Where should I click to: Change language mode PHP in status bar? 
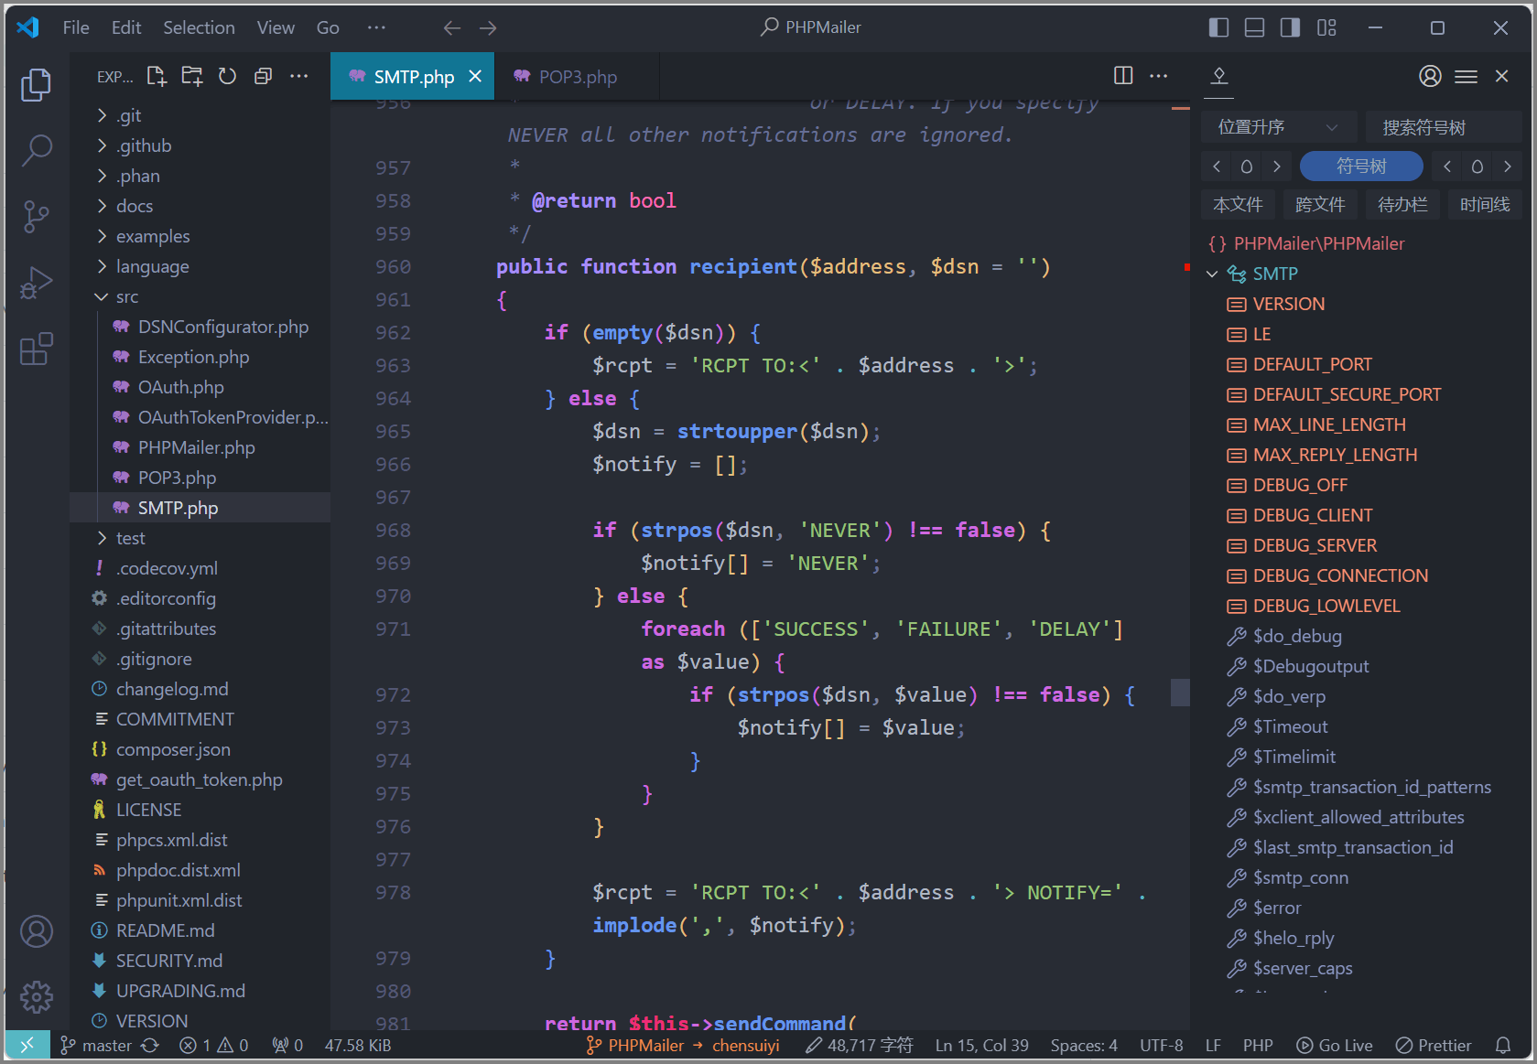1258,1045
